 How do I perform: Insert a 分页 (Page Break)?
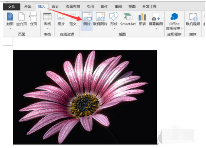point(33,19)
